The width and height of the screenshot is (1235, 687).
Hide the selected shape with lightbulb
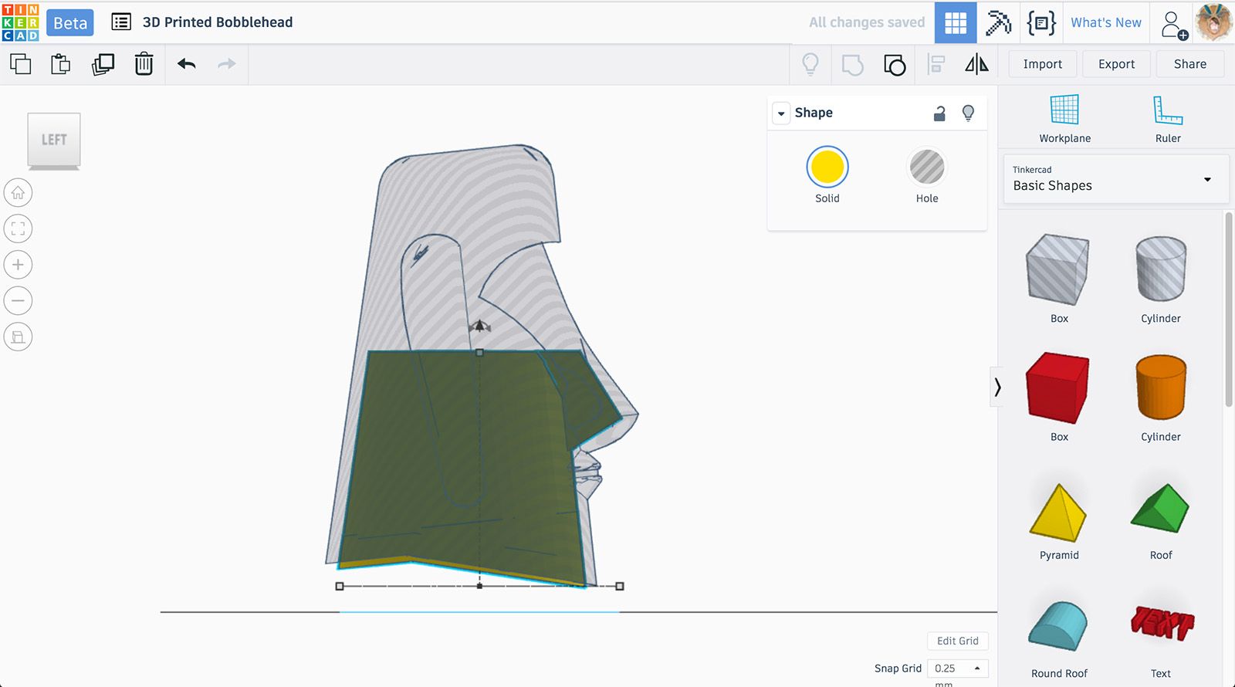coord(968,113)
